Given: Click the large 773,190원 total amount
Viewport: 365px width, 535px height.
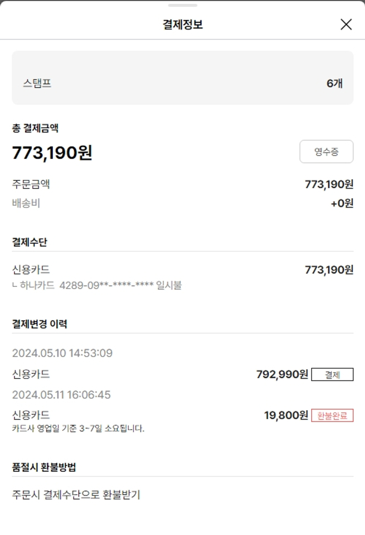Looking at the screenshot, I should tap(52, 153).
